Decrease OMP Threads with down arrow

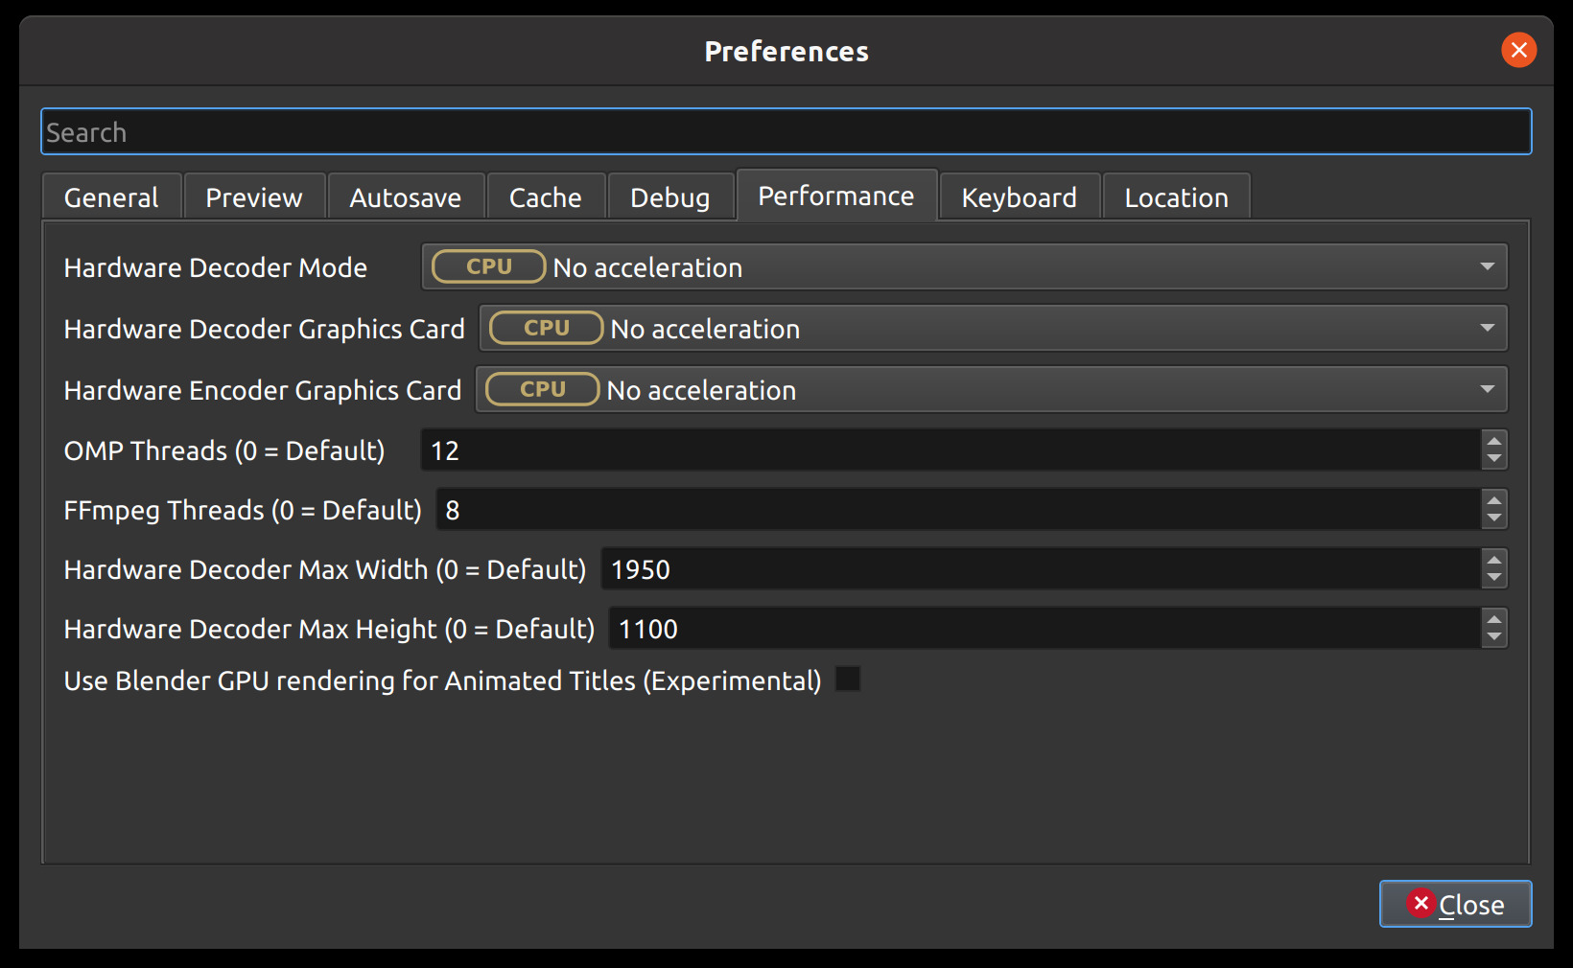point(1493,460)
